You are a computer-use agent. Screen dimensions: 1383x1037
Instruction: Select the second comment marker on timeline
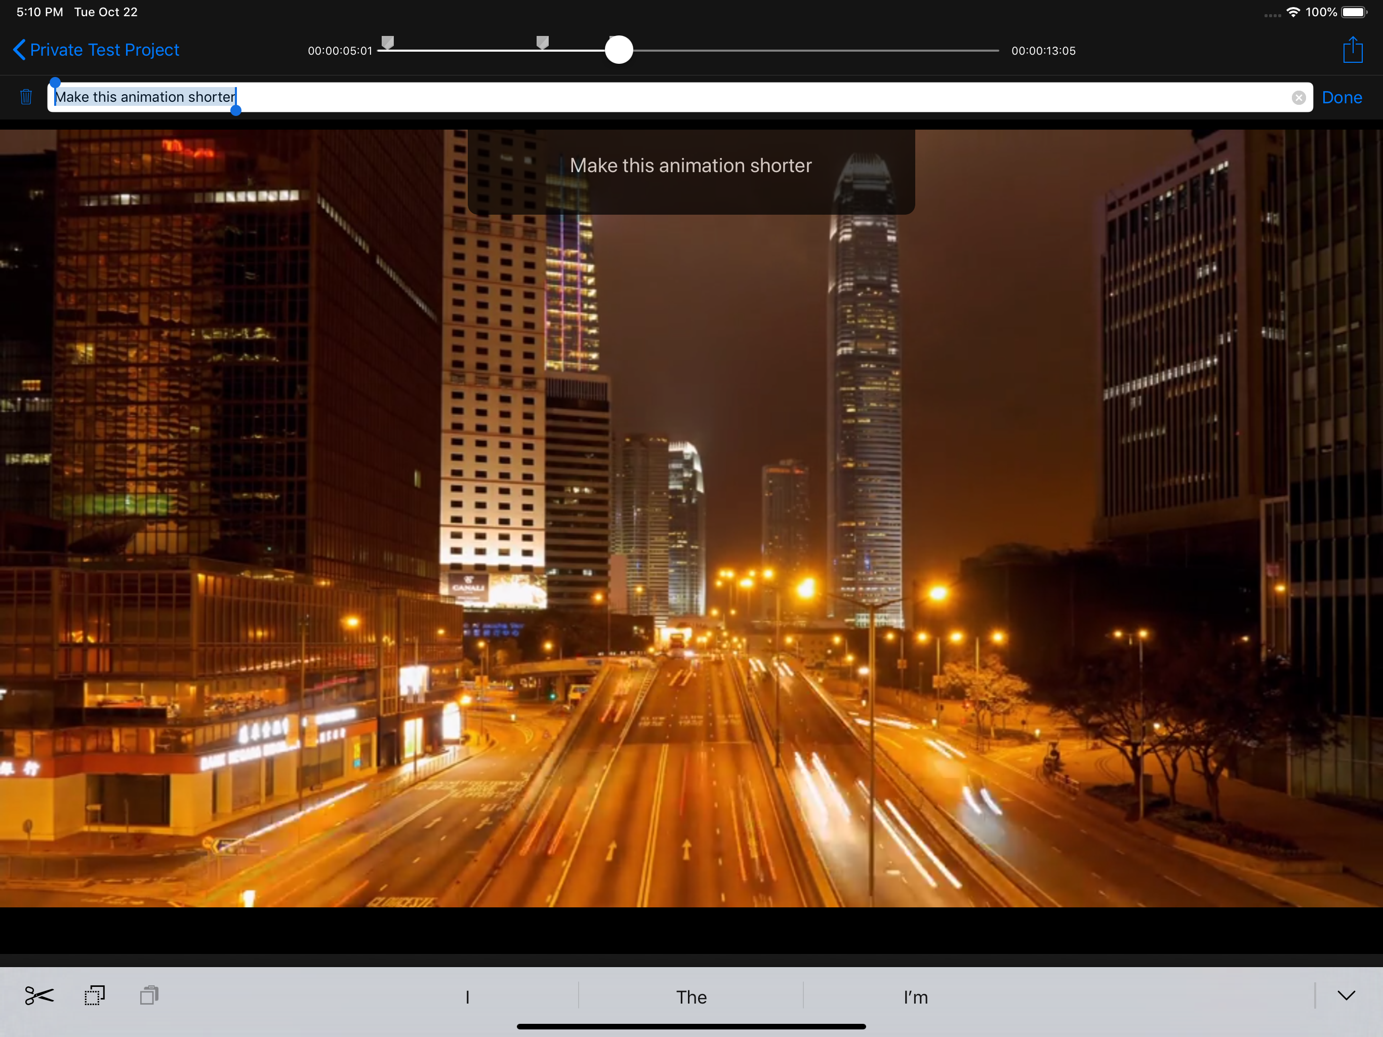543,43
